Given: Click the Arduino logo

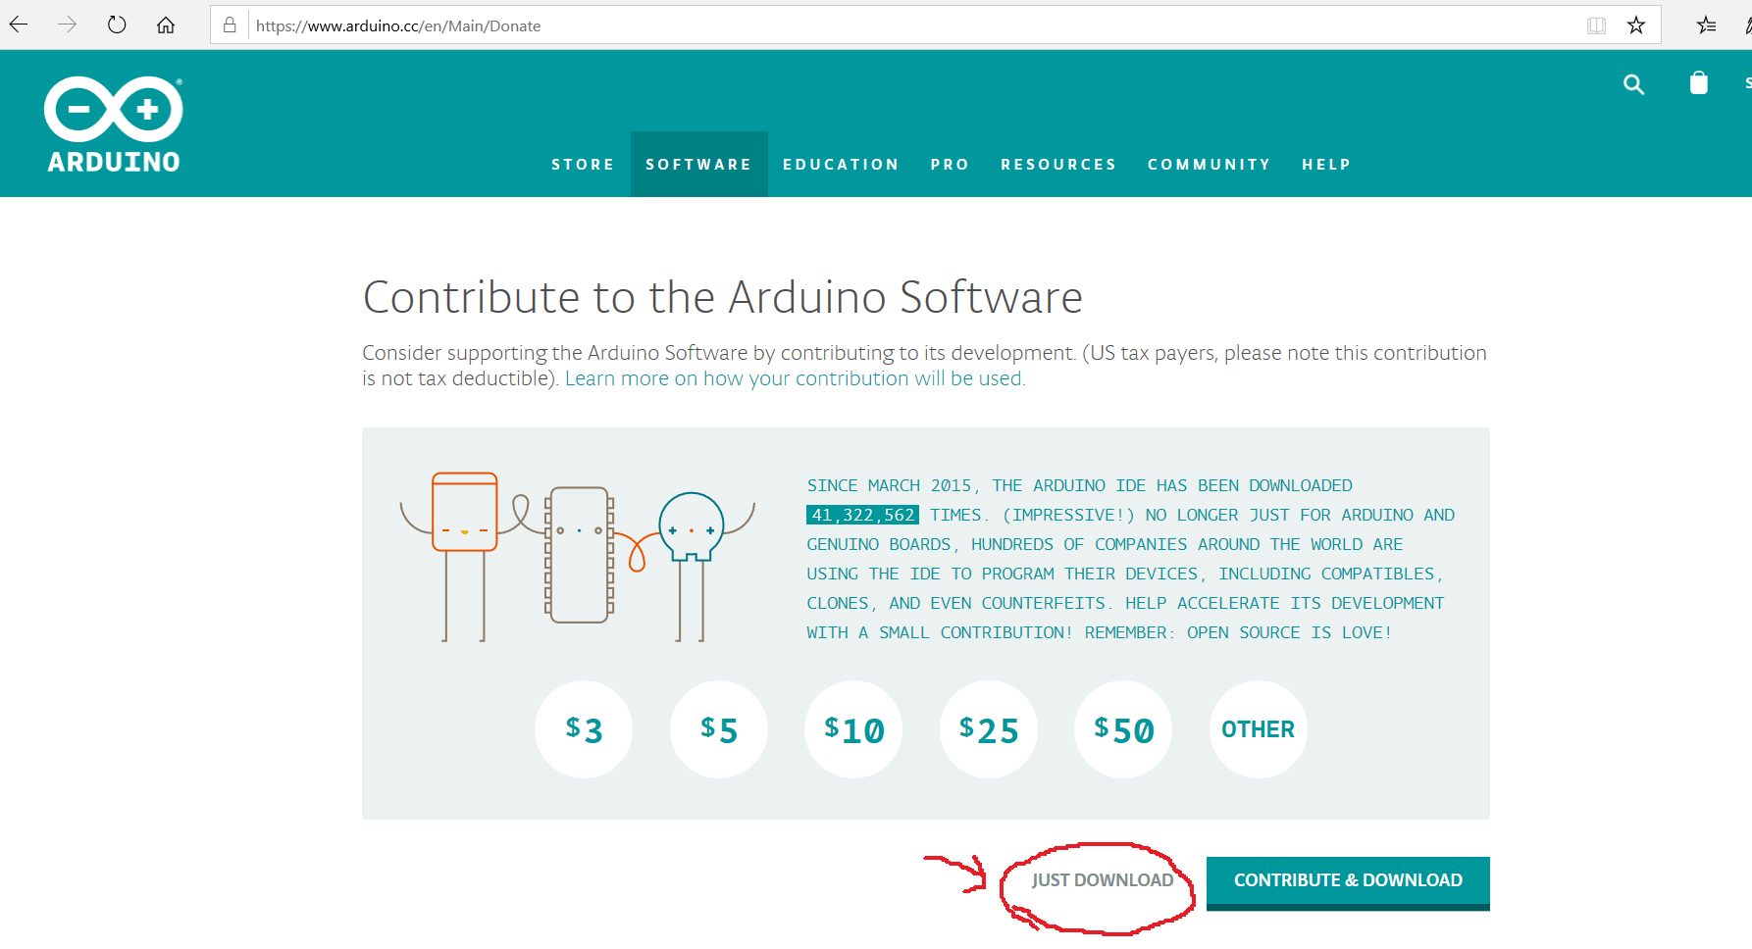Looking at the screenshot, I should point(114,125).
